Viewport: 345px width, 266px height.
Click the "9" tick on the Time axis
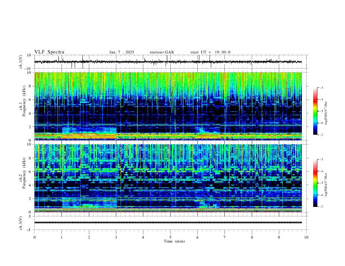[x=279, y=237]
